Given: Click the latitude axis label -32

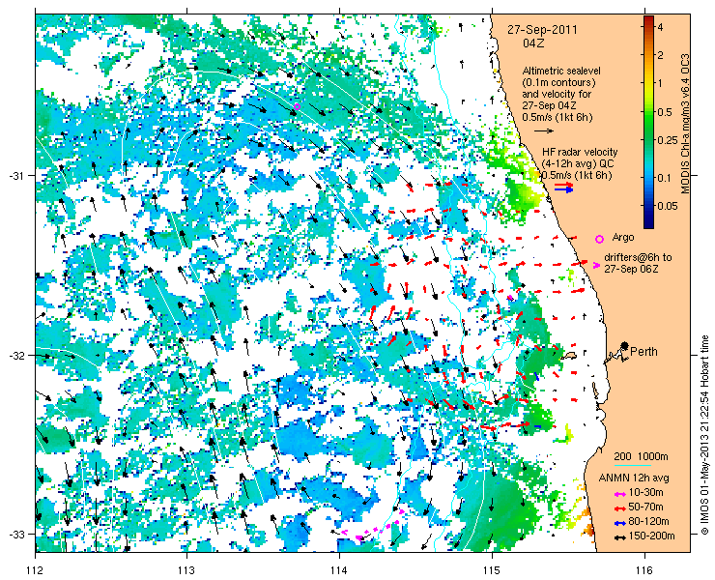Looking at the screenshot, I should point(17,355).
